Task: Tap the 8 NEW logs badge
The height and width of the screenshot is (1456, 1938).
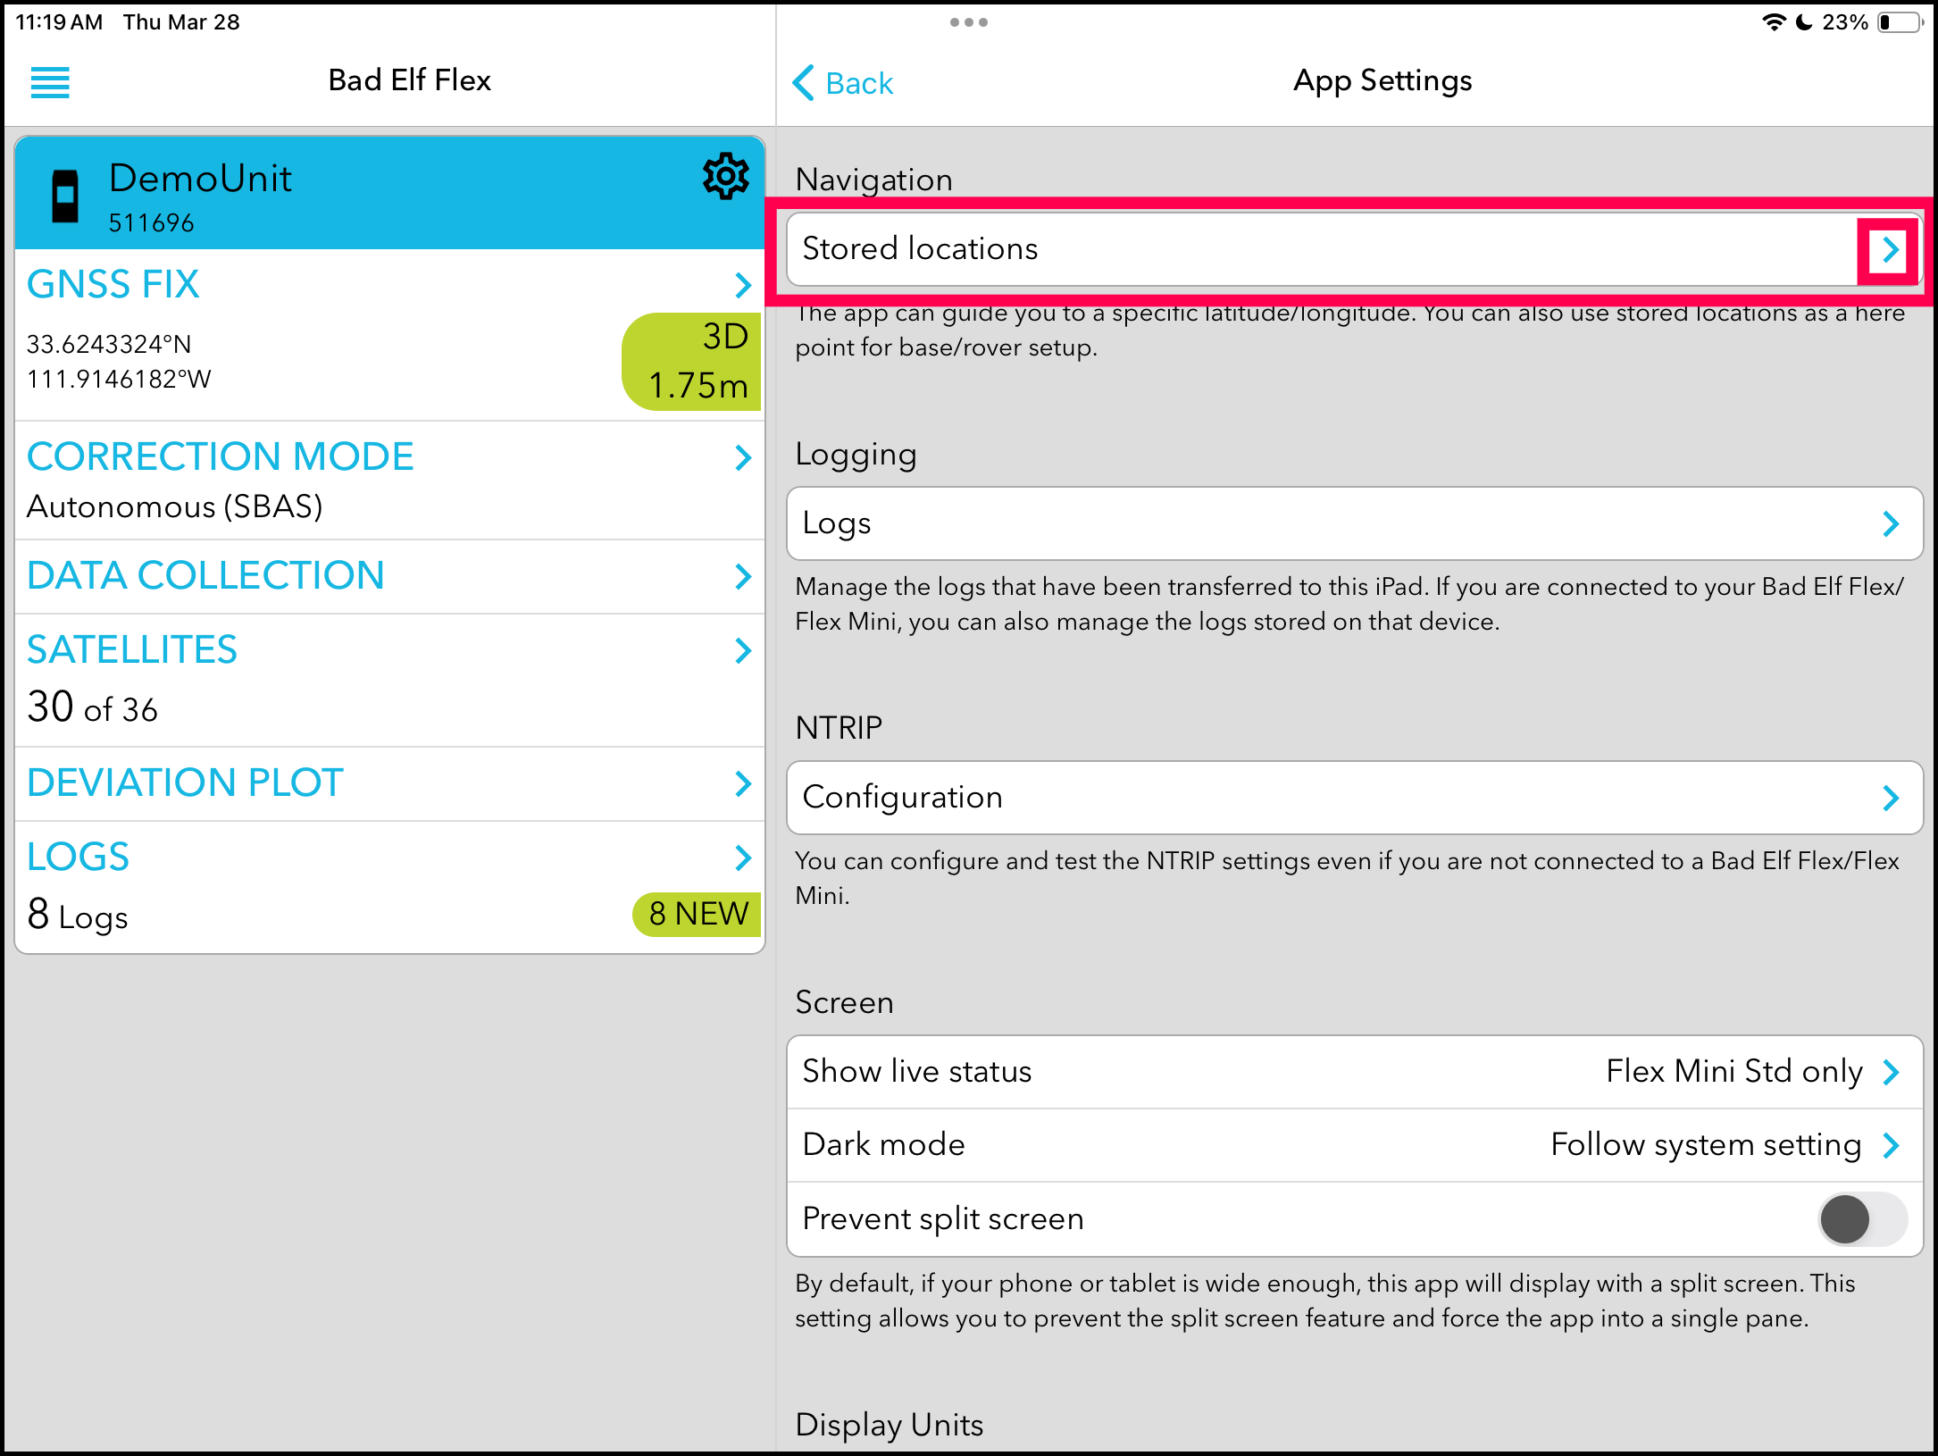Action: (x=697, y=914)
